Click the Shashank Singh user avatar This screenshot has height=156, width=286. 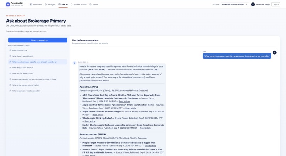click(253, 4)
